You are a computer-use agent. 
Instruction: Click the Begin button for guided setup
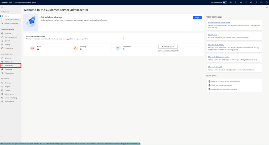point(197,18)
